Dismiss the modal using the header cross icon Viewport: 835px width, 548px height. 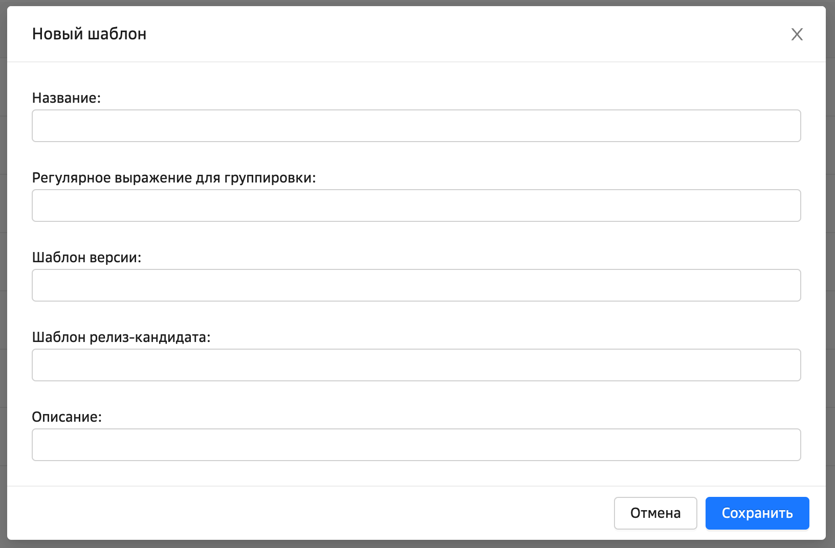(797, 34)
